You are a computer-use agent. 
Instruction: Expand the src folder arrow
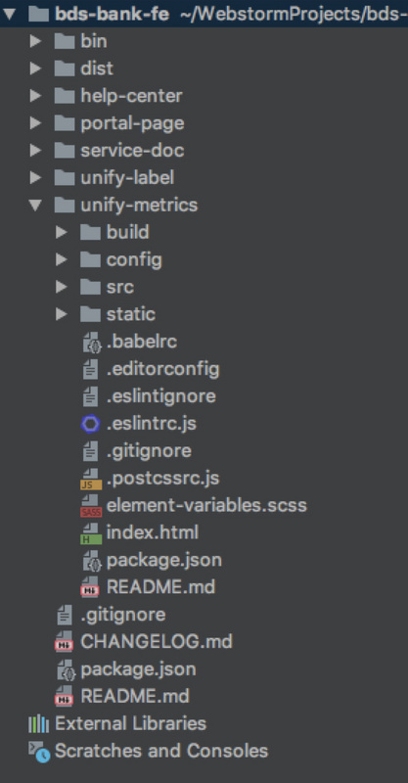61,287
